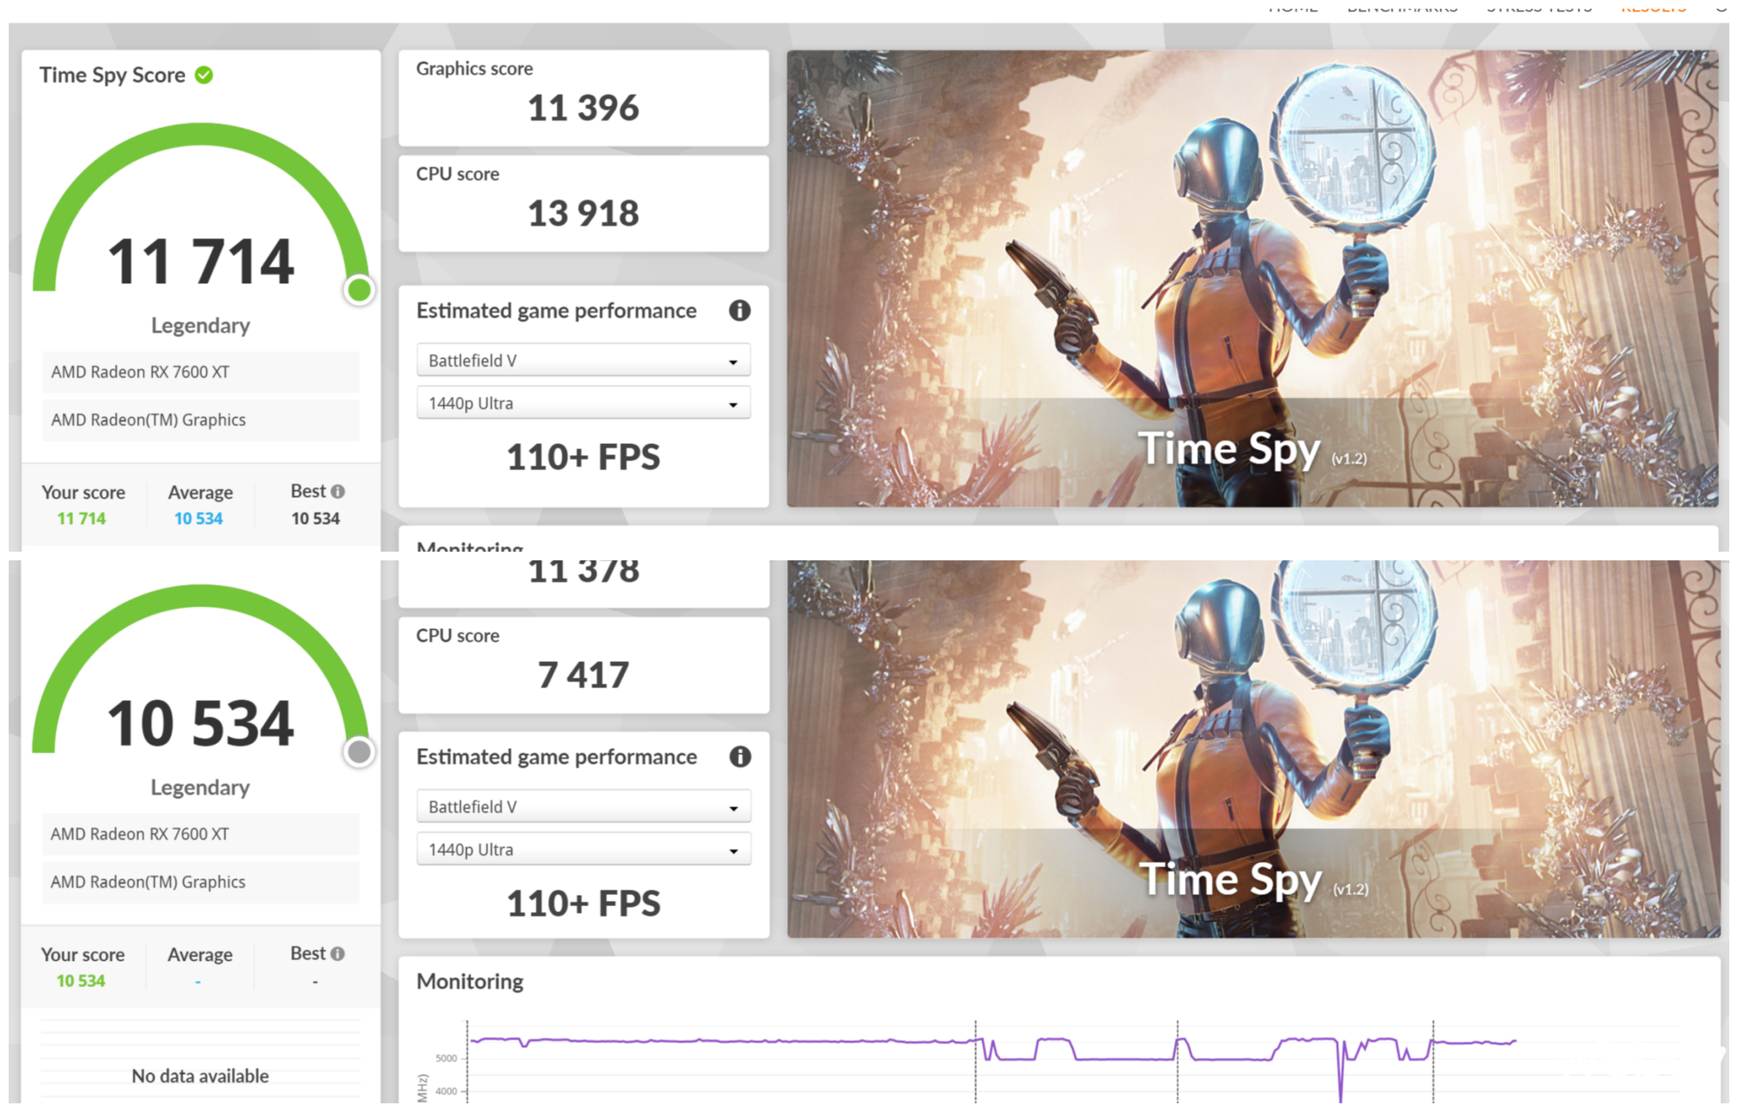Screen dimensions: 1738x1112
Task: Click the verified checkmark beside Time Spy Score
Action: (203, 75)
